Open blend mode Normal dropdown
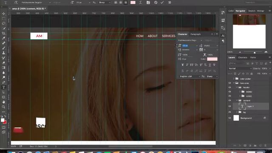This screenshot has width=272, height=153. (240, 68)
